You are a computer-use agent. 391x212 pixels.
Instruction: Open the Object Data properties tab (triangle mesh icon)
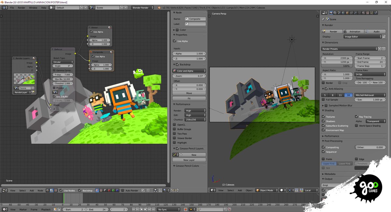coord(359,13)
